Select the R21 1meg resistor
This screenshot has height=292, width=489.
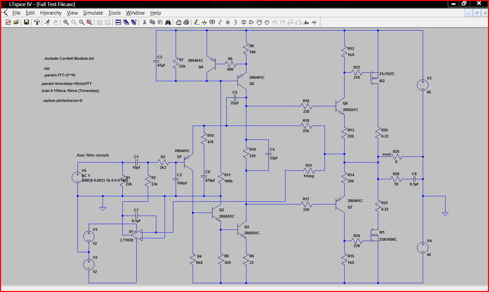309,171
